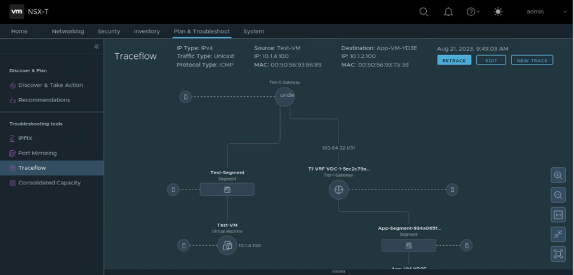
Task: Enter full screen topology view
Action: 558,254
